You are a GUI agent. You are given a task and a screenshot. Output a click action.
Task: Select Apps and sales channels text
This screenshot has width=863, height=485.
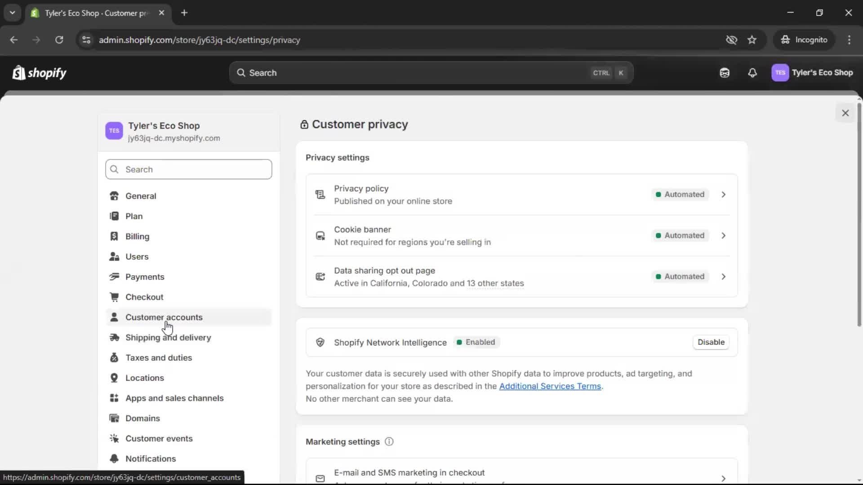point(174,398)
